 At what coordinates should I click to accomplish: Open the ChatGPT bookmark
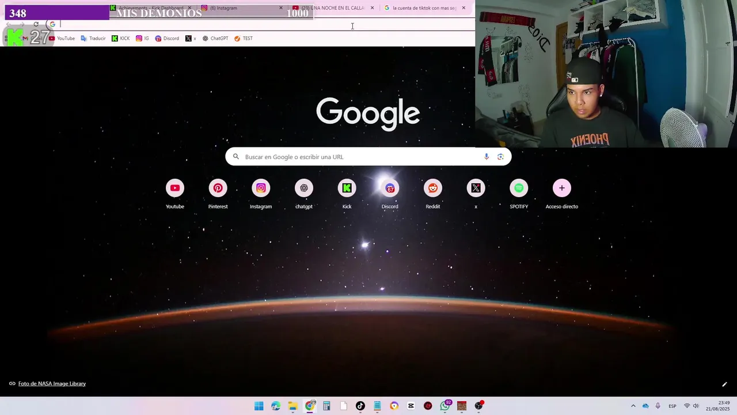[215, 39]
